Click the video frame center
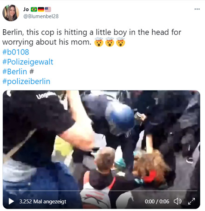This screenshot has width=205, height=211. pos(102,150)
